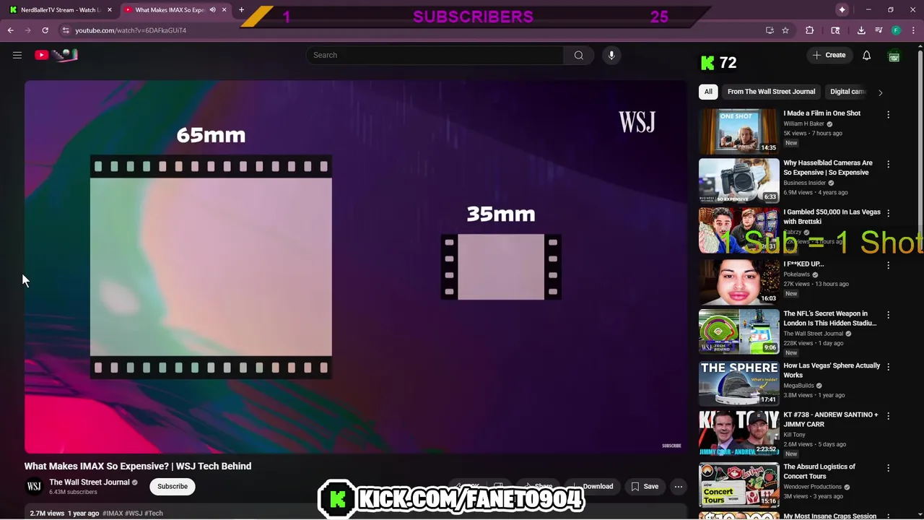Image resolution: width=924 pixels, height=520 pixels.
Task: Open options for Las Vegas' Sphere video
Action: coord(889,366)
